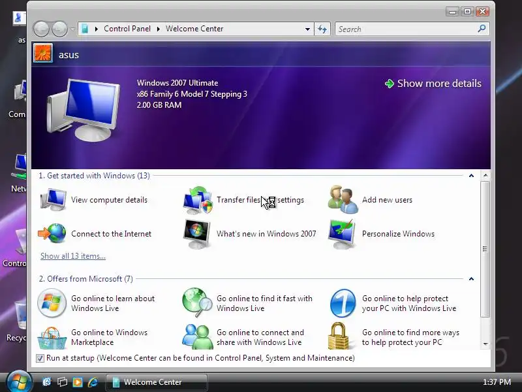522x392 pixels.
Task: Click Go online to Windows Marketplace text
Action: tap(109, 337)
